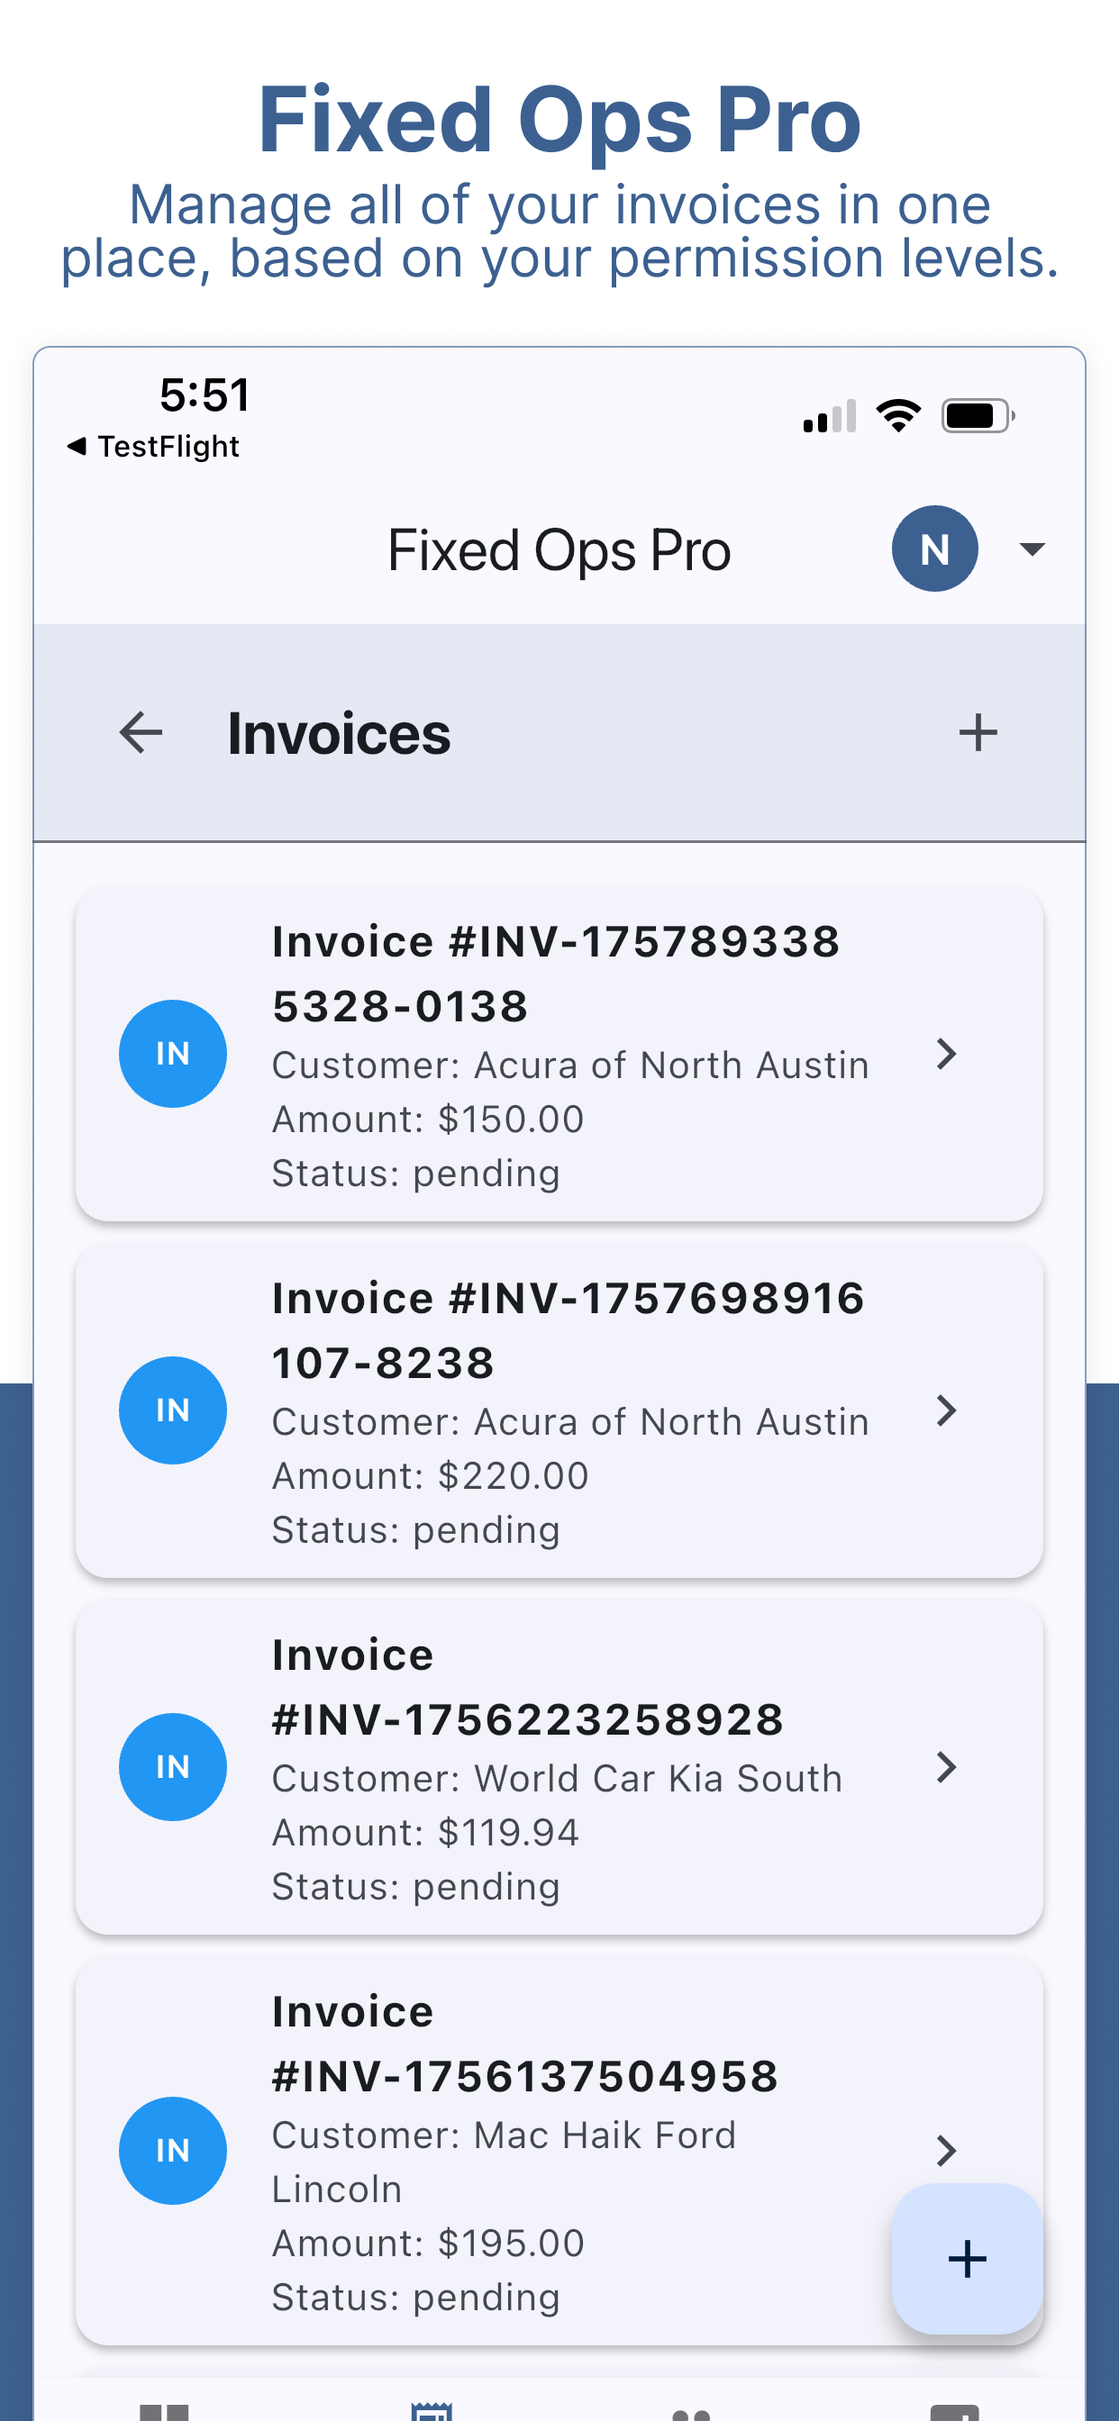Click 'Amount: $150.00' text
Viewport: 1119px width, 2421px height.
[428, 1120]
